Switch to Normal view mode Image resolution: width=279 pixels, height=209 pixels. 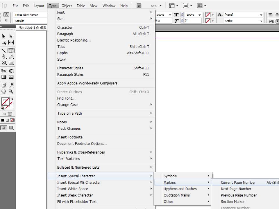tap(4, 128)
